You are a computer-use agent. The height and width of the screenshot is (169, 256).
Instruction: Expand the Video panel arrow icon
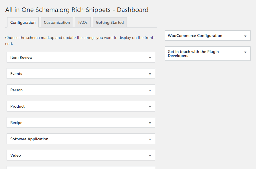(x=150, y=156)
